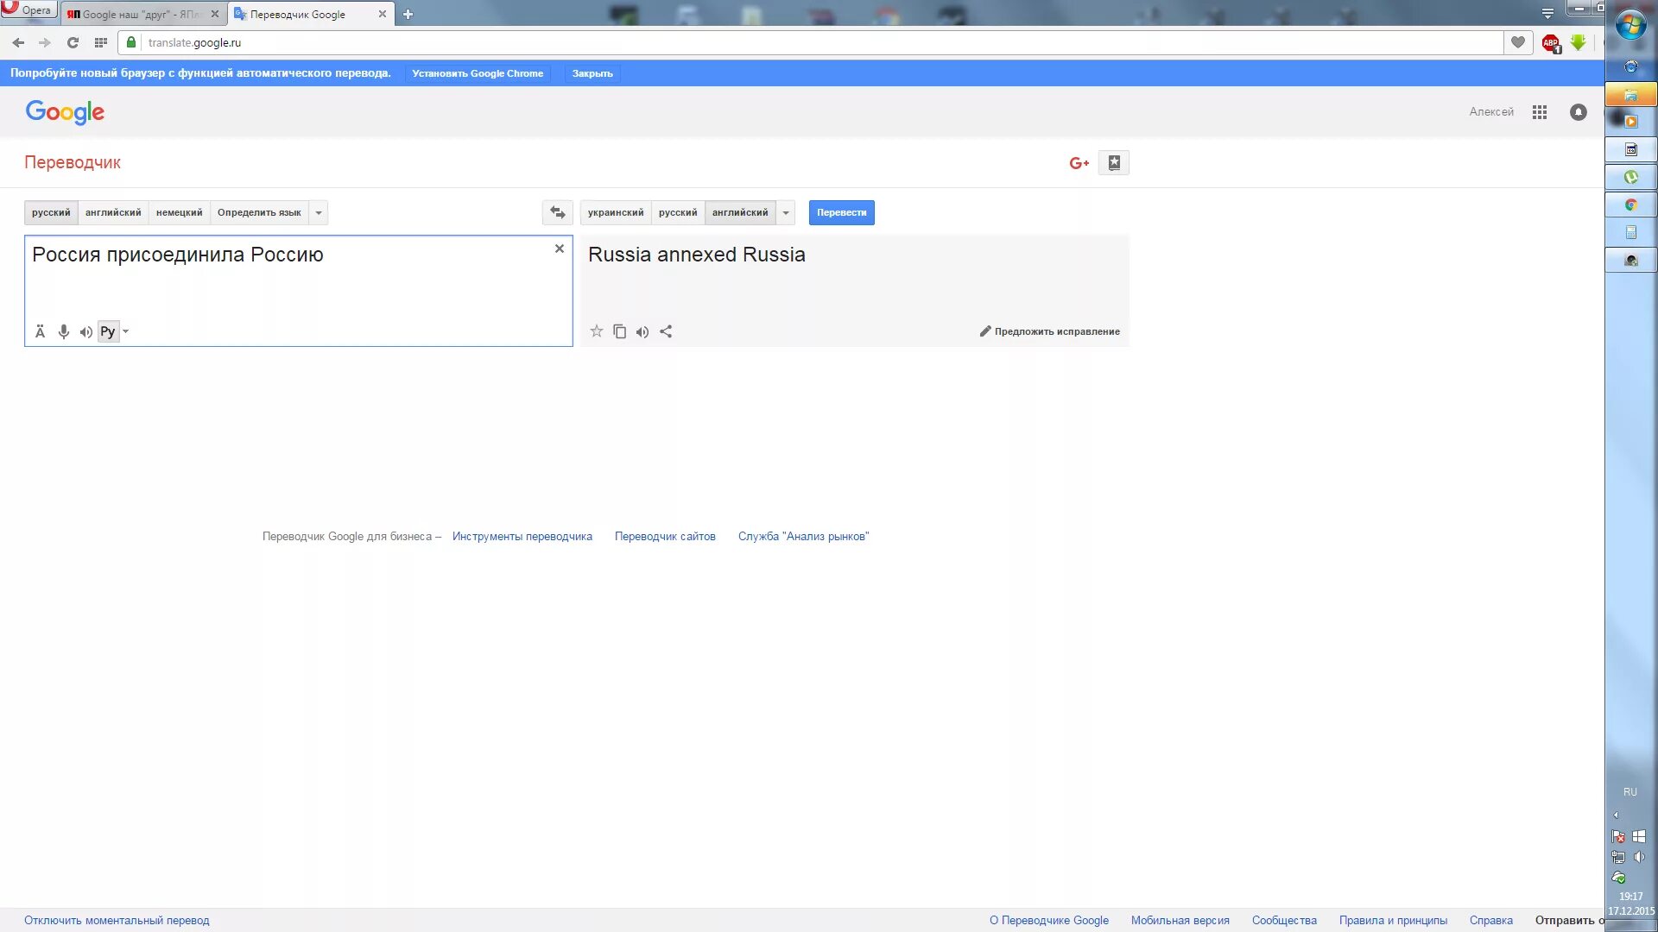Screen dimensions: 1658x932
Task: Open Google notifications bell icon
Action: 1579,112
